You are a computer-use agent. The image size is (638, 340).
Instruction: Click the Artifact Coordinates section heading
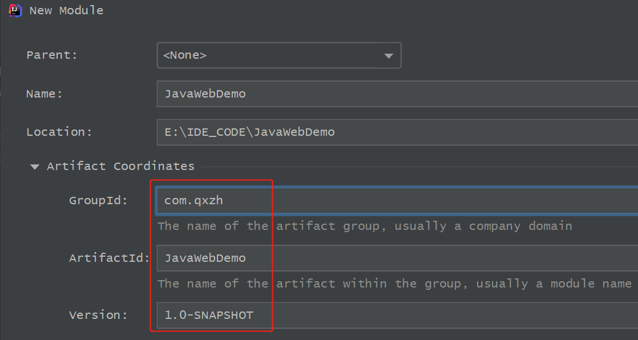120,166
